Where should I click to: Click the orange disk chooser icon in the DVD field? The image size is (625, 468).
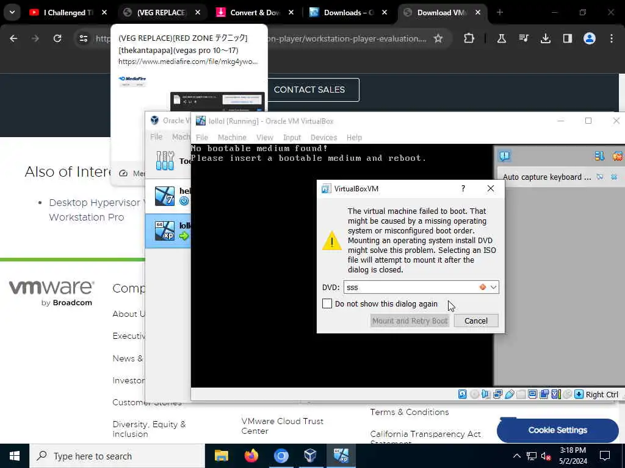click(483, 287)
